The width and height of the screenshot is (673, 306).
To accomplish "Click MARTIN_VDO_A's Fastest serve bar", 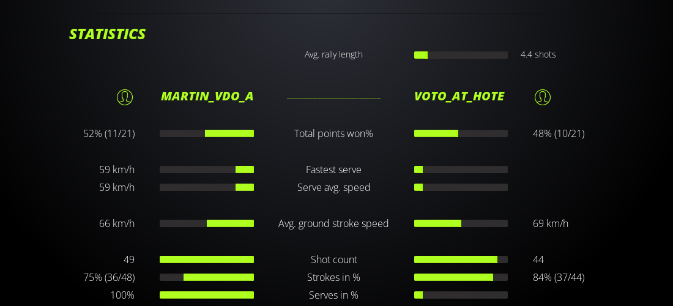I will pyautogui.click(x=207, y=170).
